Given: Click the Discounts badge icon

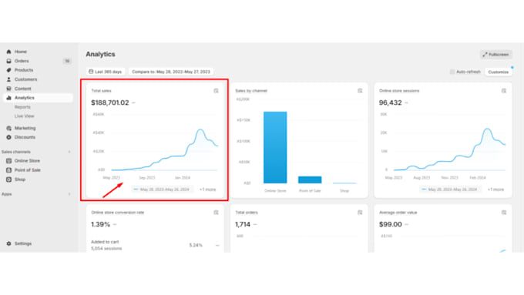Looking at the screenshot, I should 8,137.
